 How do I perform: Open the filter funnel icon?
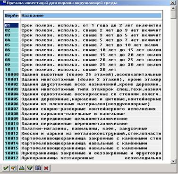[30, 168]
